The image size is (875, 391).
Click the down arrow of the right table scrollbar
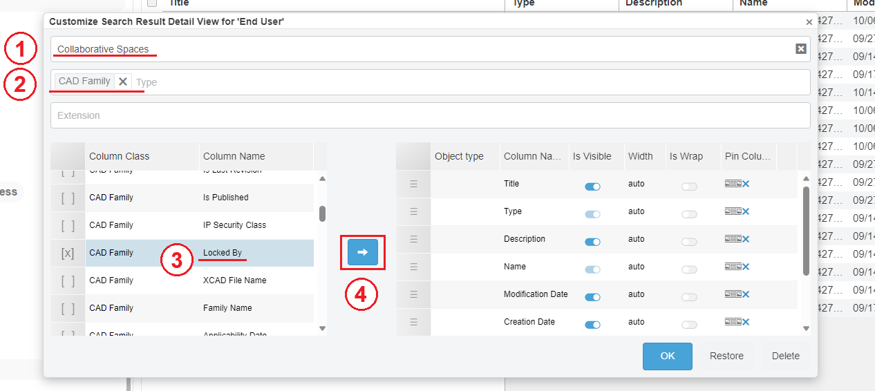806,328
